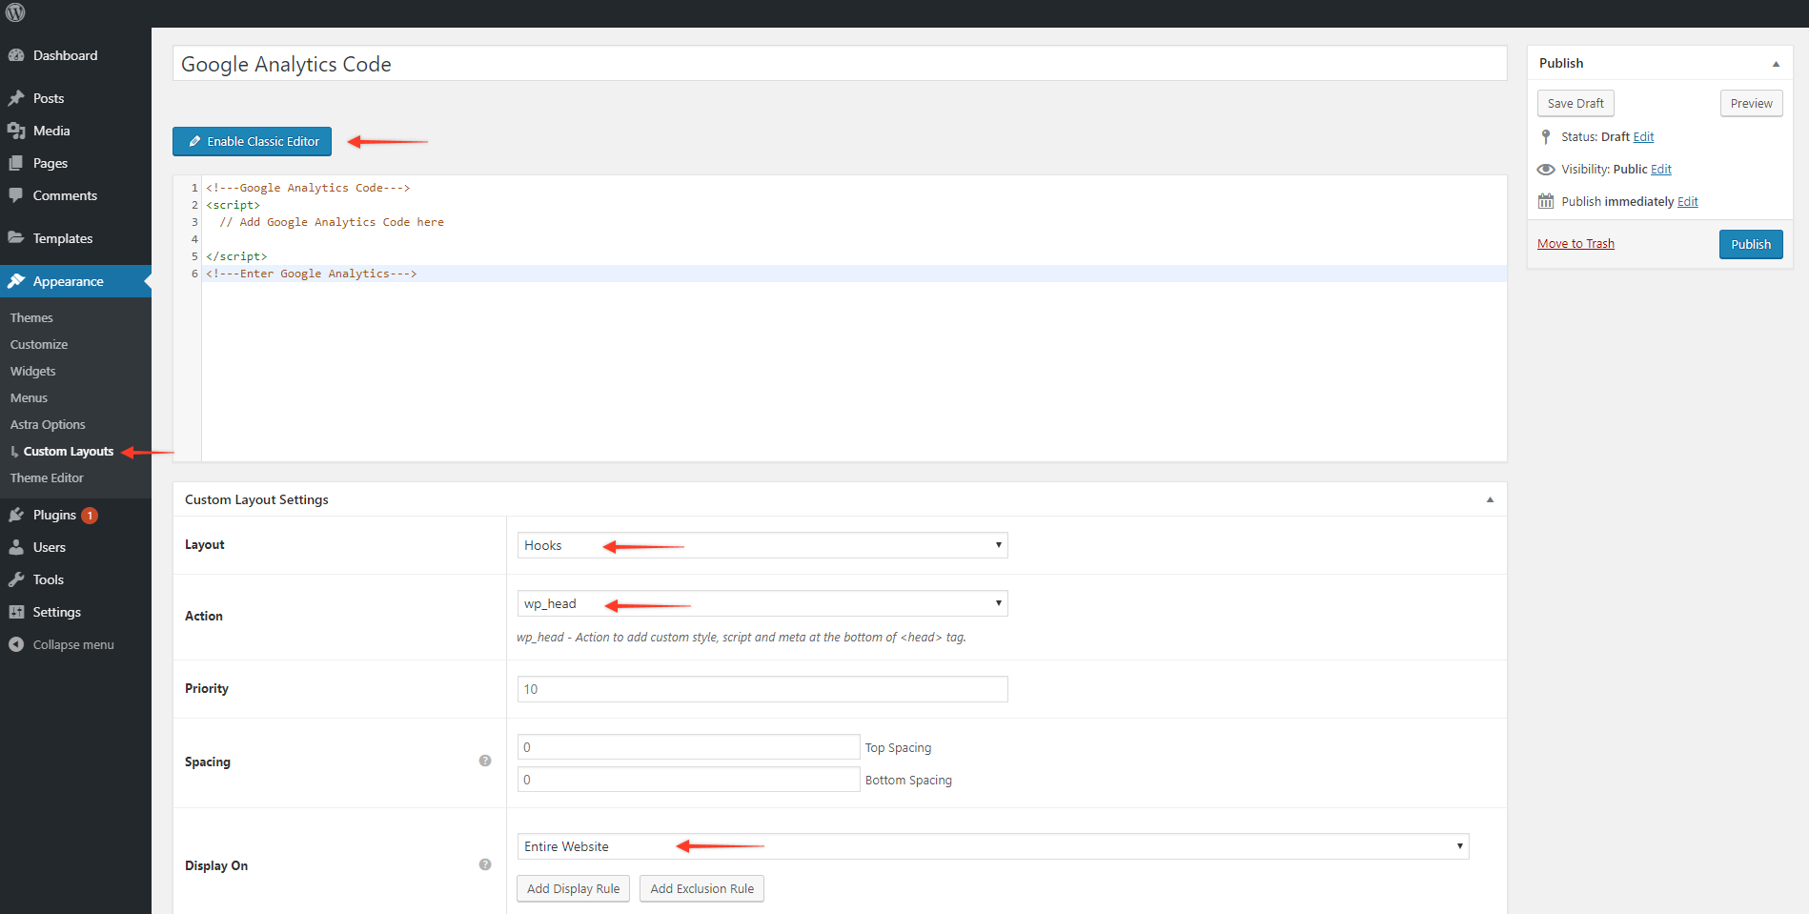Image resolution: width=1809 pixels, height=914 pixels.
Task: Click the Top Spacing input field
Action: pos(688,747)
